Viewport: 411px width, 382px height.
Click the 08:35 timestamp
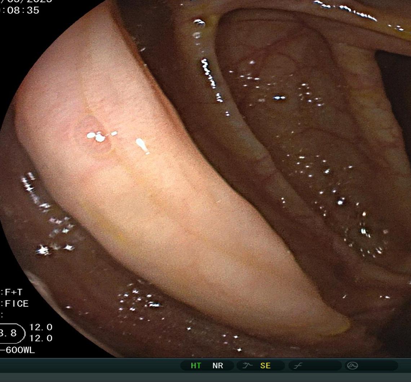[23, 10]
